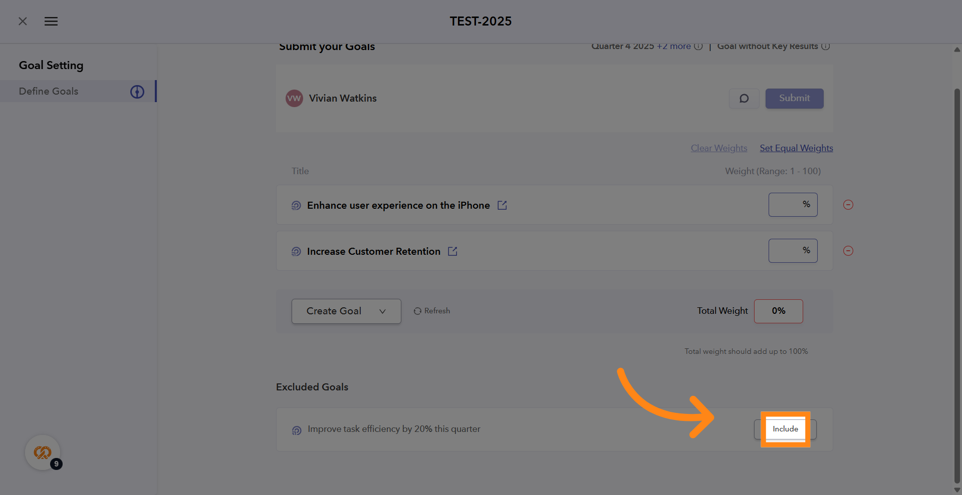The image size is (962, 495).
Task: Open the hamburger menu
Action: click(51, 21)
